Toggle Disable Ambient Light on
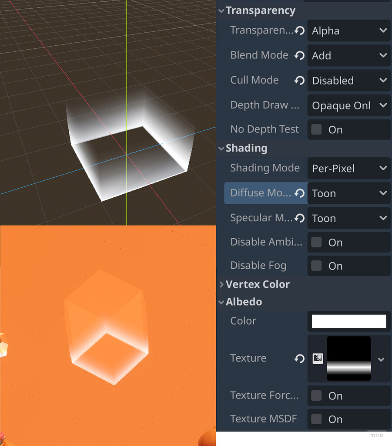 click(316, 243)
